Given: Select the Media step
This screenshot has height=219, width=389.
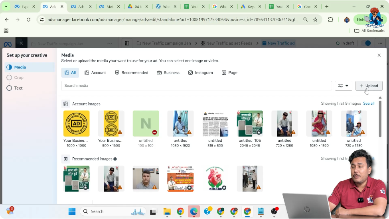Looking at the screenshot, I should coord(30,67).
